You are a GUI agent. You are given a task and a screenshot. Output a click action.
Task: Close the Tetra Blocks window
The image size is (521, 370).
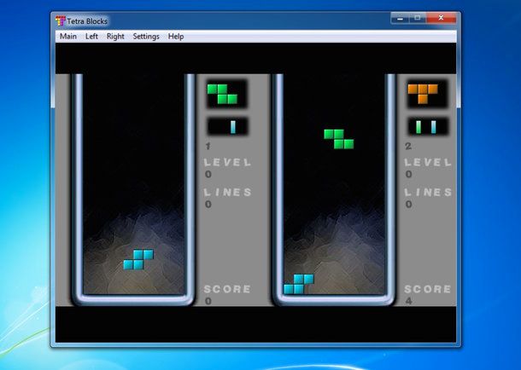(x=441, y=18)
